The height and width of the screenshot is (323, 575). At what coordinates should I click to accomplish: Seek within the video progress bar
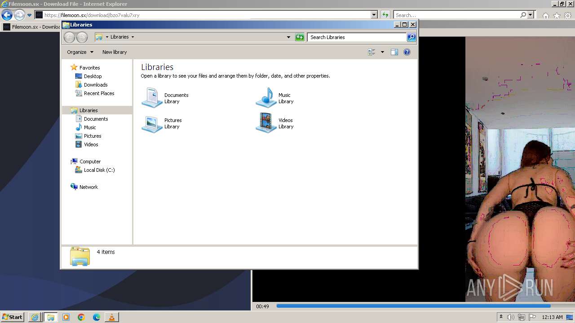(413, 306)
